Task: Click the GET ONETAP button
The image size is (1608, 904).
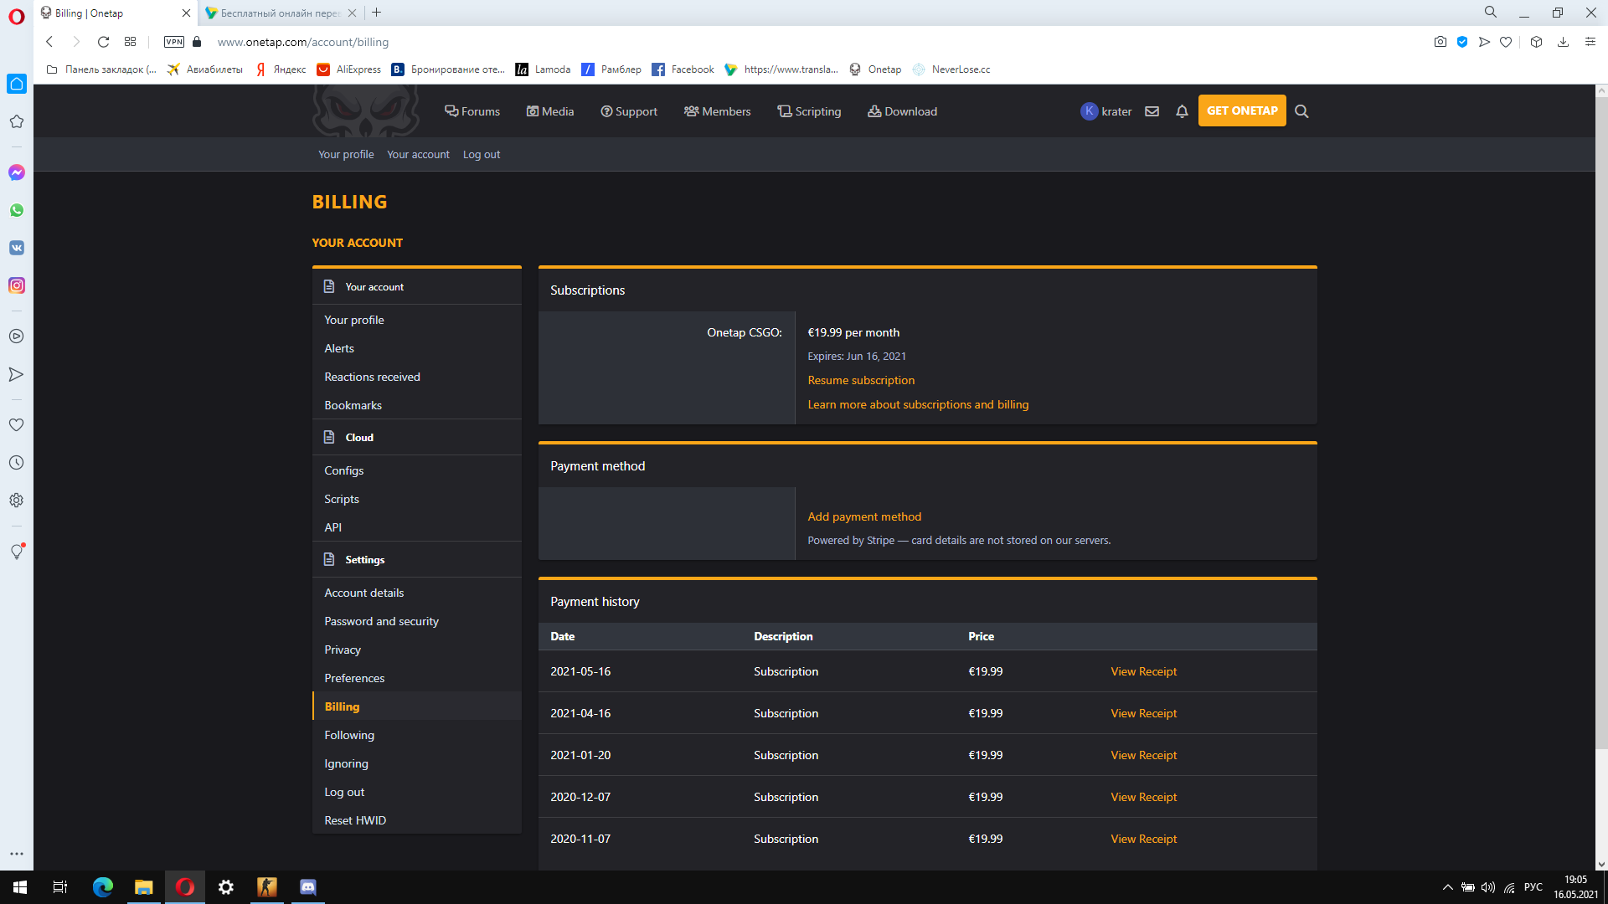Action: [x=1242, y=110]
